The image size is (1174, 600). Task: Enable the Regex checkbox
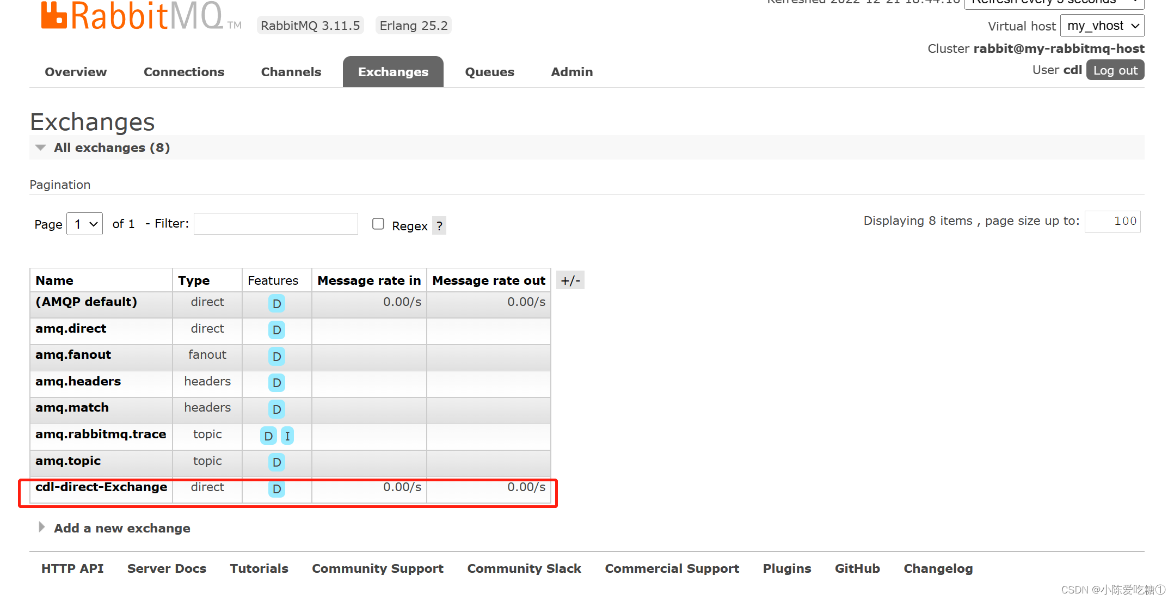coord(378,224)
